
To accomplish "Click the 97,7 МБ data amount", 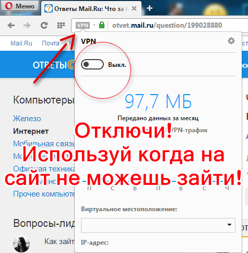I will pyautogui.click(x=158, y=101).
